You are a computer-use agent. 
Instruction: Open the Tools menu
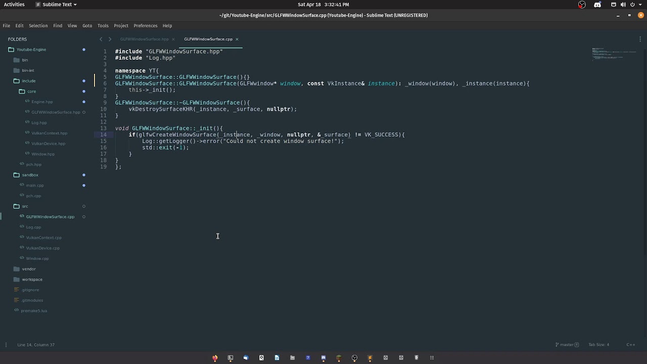point(103,26)
